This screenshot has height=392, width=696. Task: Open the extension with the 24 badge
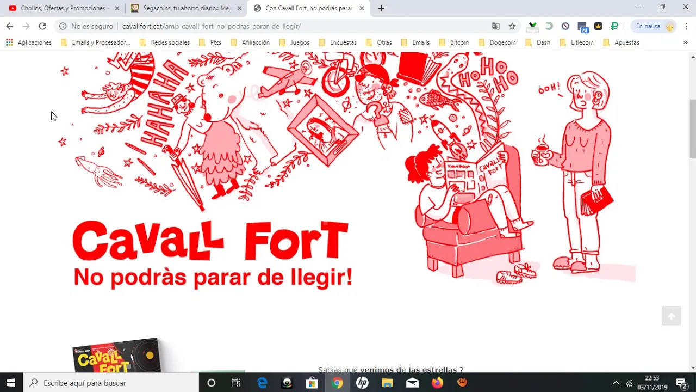tap(582, 27)
